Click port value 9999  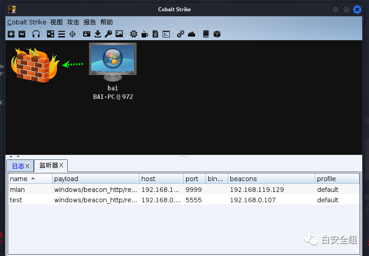pos(194,190)
